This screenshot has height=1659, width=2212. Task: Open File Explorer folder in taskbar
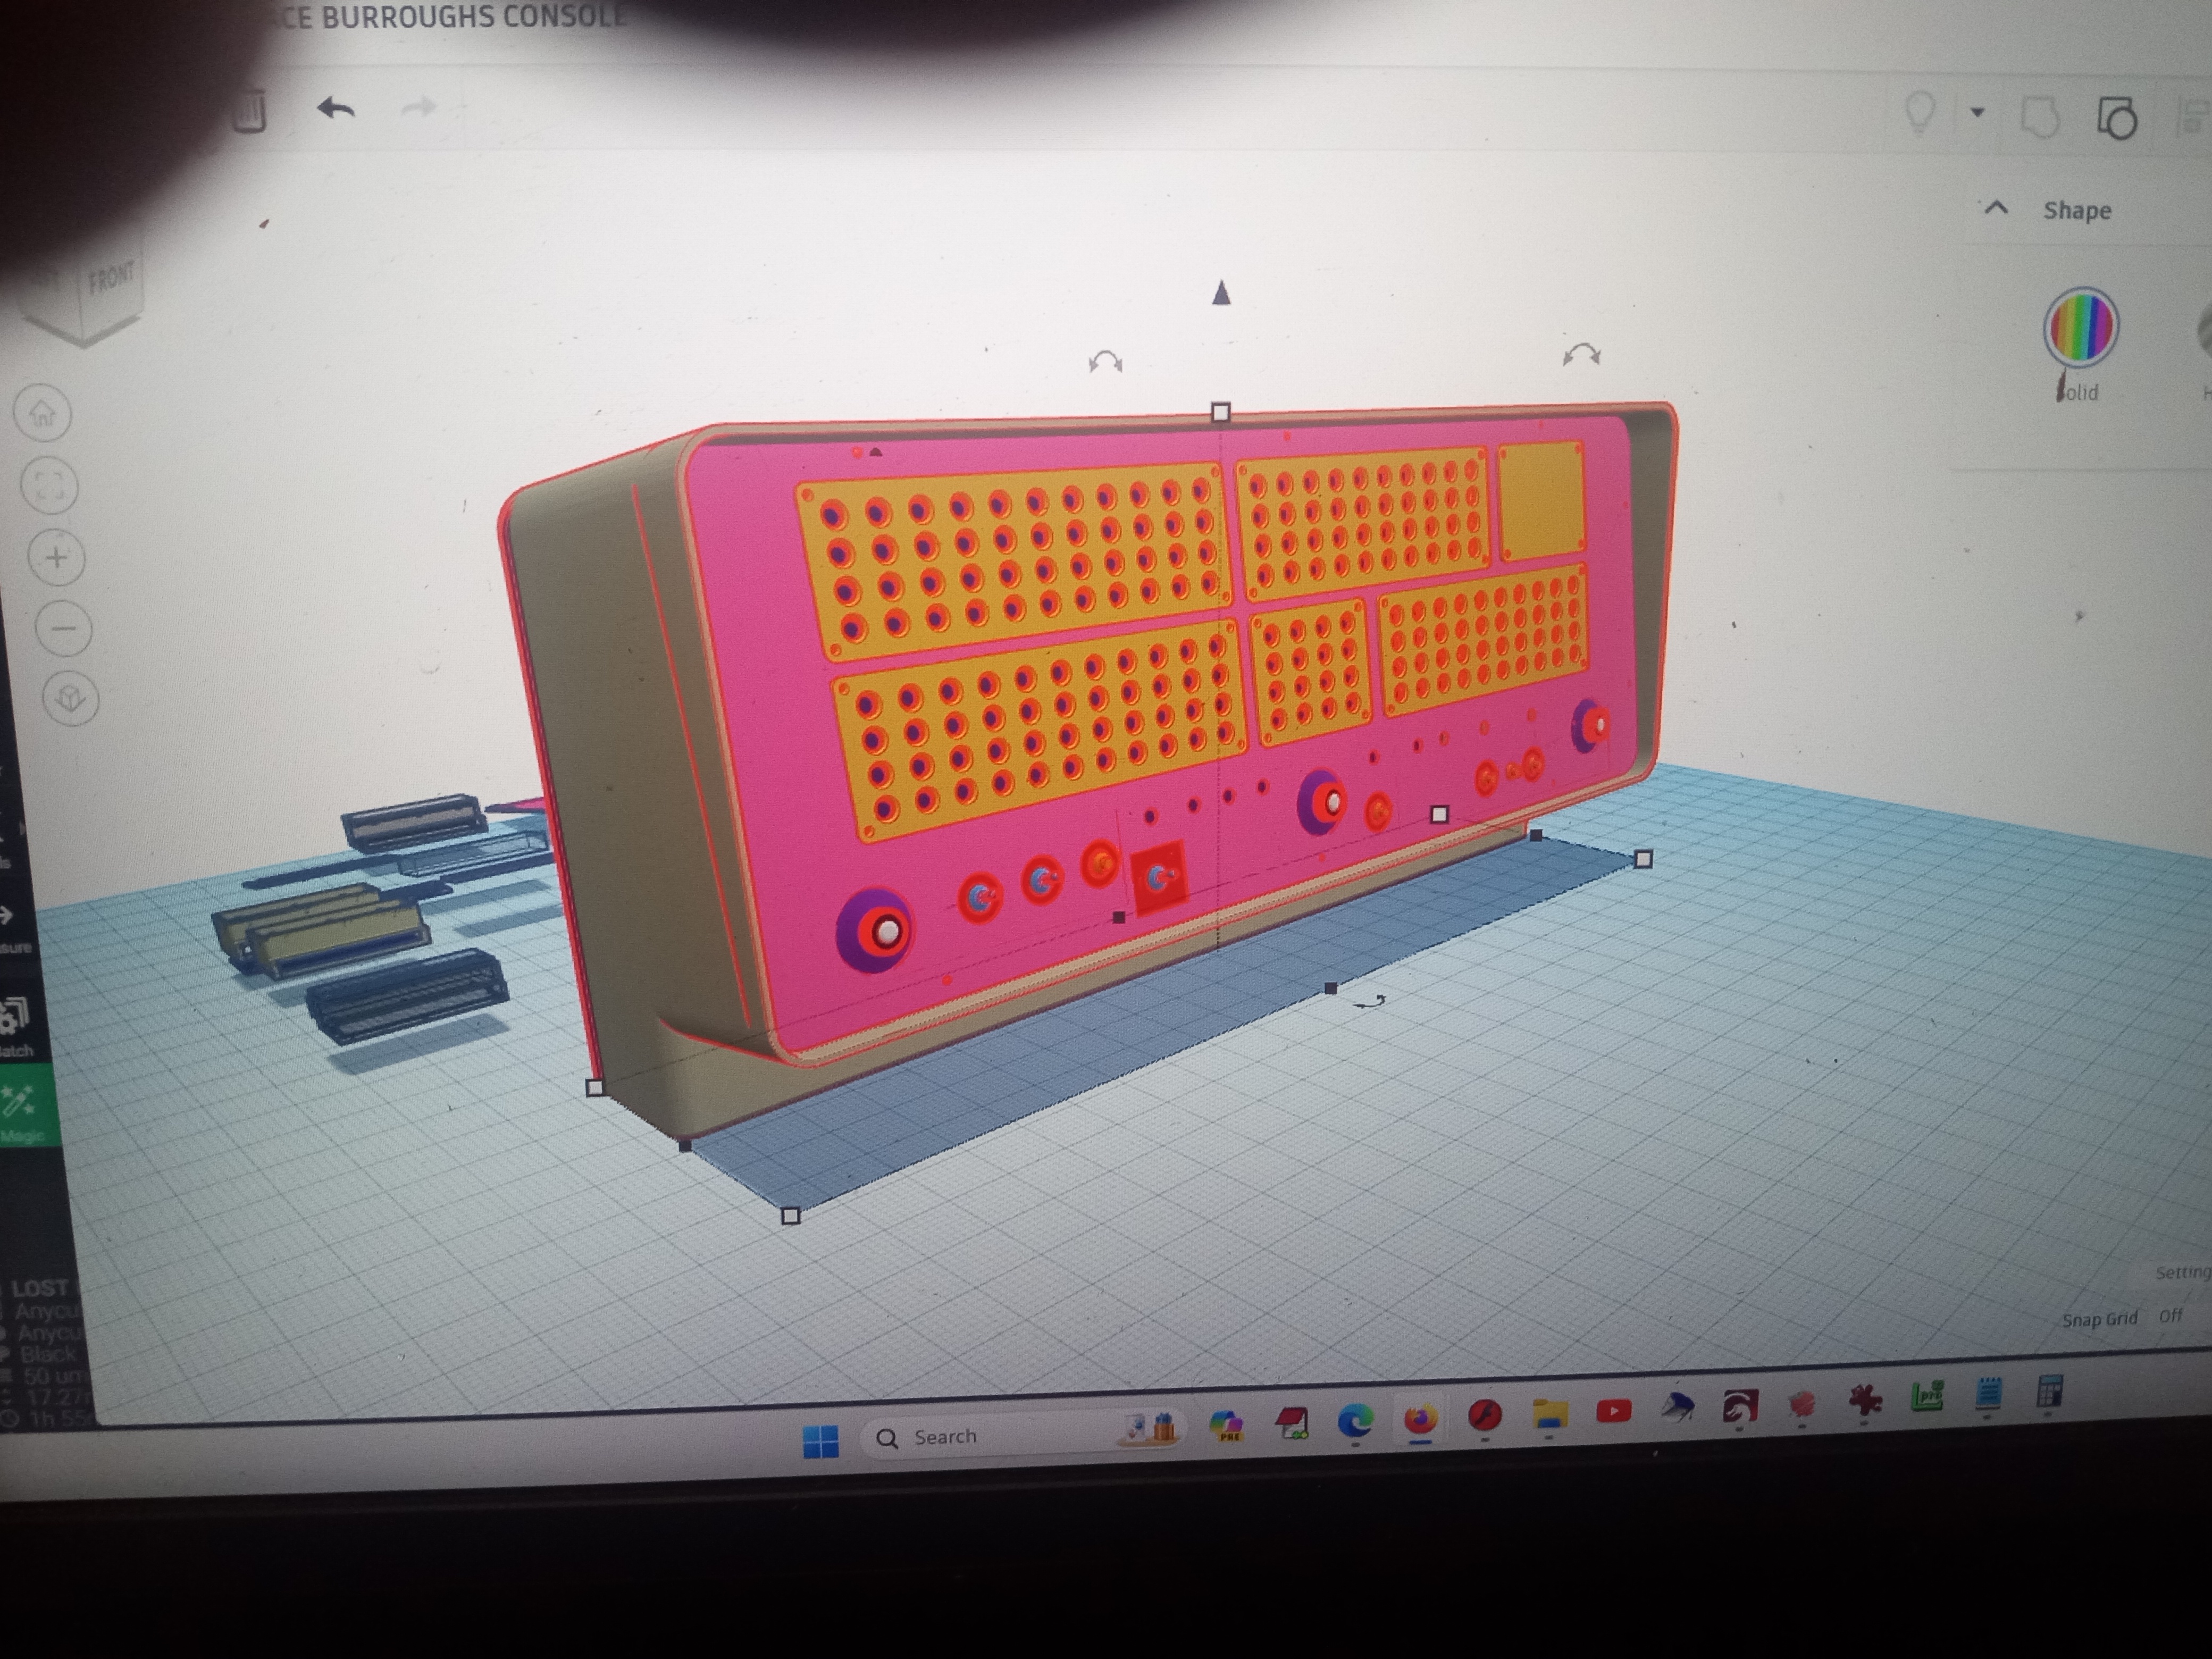point(1549,1413)
